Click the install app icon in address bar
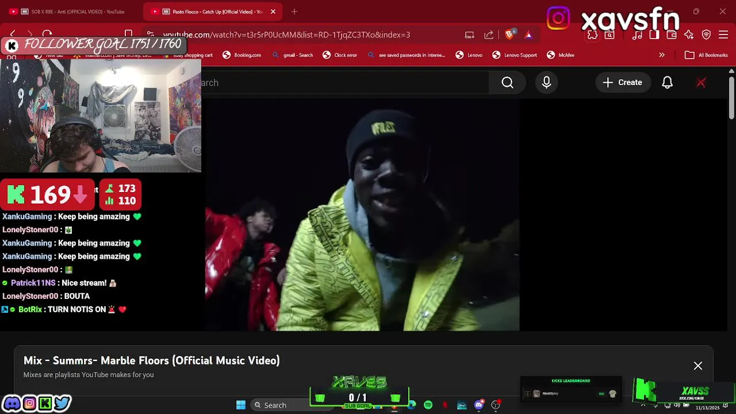Screen dimensions: 736x414 click(x=470, y=35)
